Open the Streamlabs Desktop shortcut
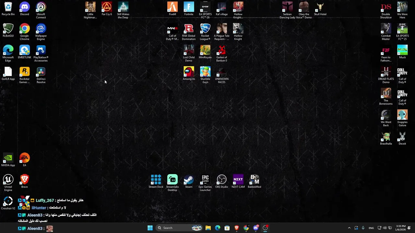This screenshot has width=415, height=233. 172,183
